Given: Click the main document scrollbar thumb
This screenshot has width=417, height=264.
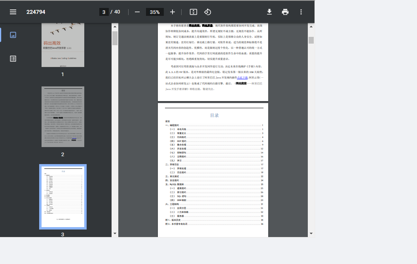Looking at the screenshot, I should click(x=311, y=40).
